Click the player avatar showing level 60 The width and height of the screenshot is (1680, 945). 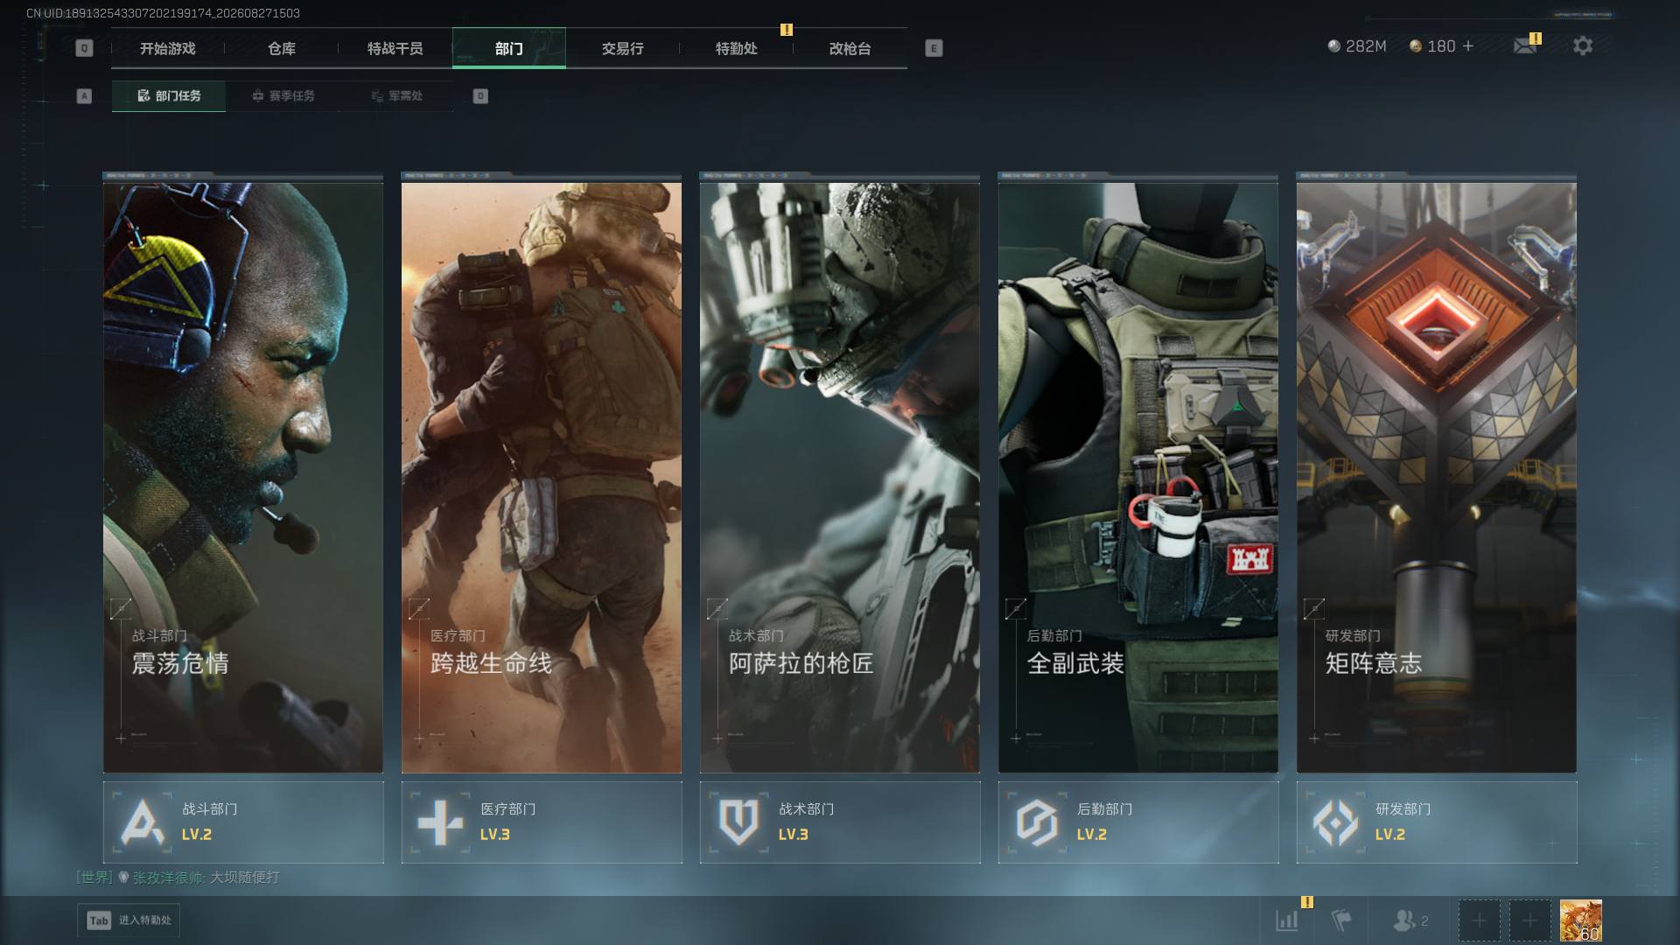tap(1581, 920)
